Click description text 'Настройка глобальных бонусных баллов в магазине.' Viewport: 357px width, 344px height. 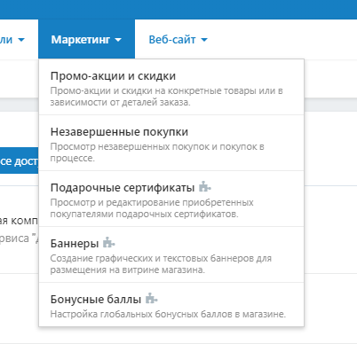click(x=168, y=314)
